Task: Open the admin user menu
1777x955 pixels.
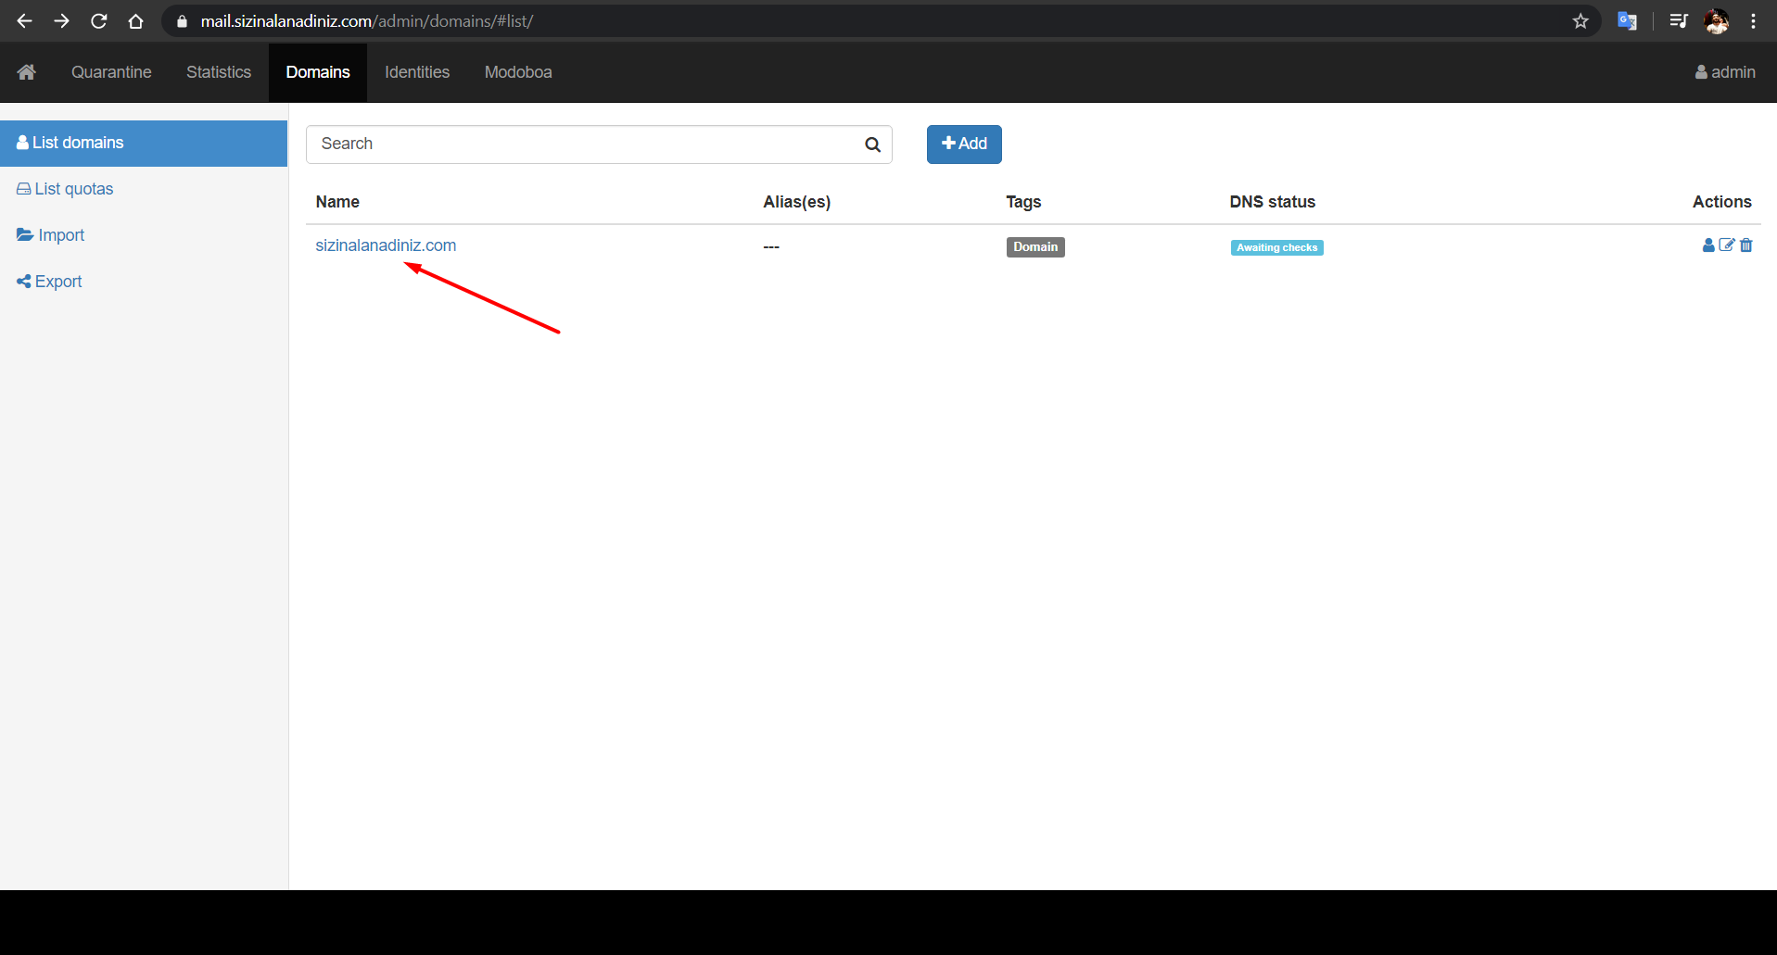Action: [1725, 72]
